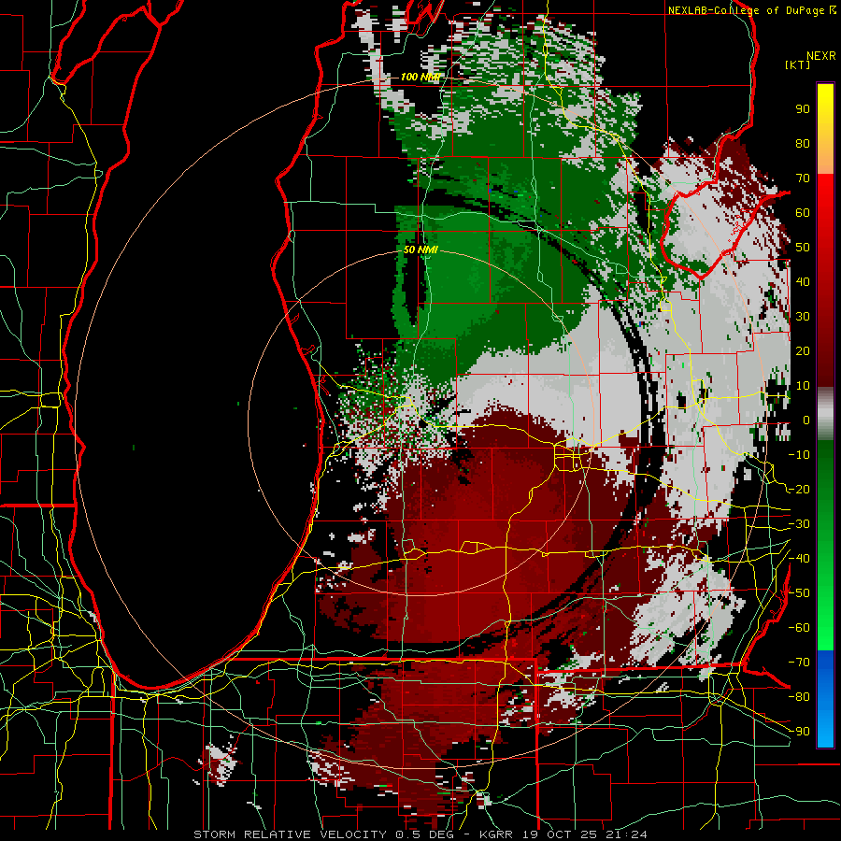Click the blue bottom segment of color scale
This screenshot has height=841, width=841.
tap(825, 699)
